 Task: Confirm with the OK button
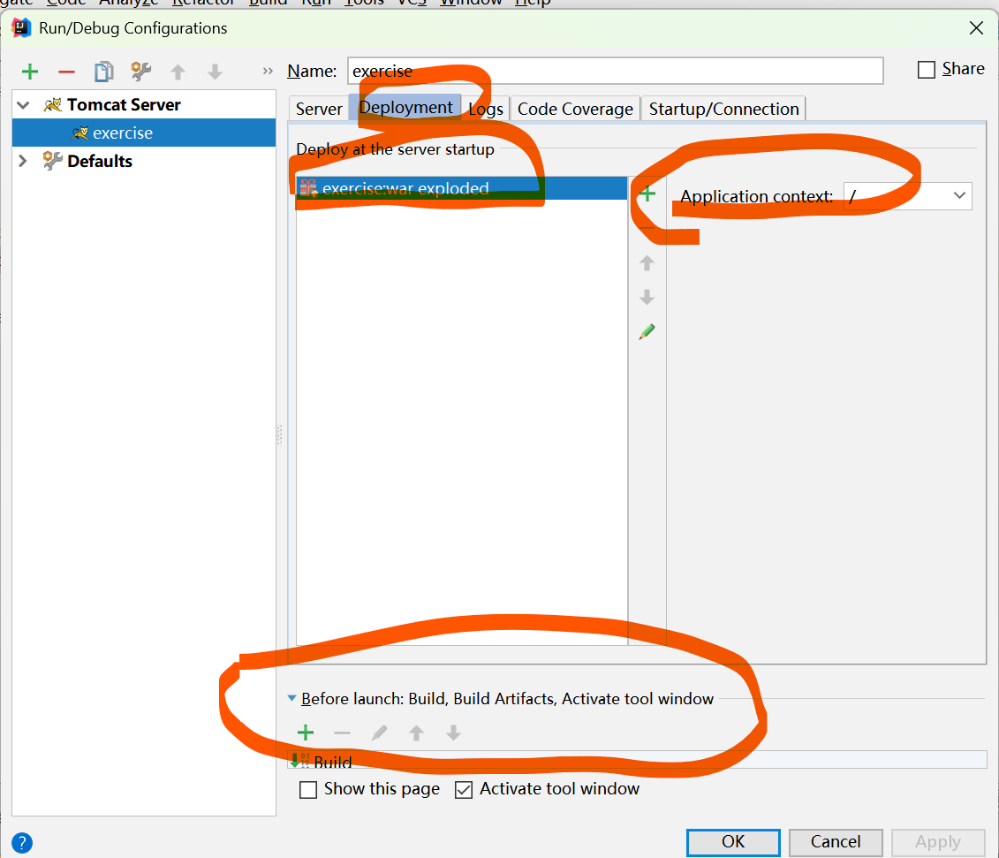[x=733, y=842]
